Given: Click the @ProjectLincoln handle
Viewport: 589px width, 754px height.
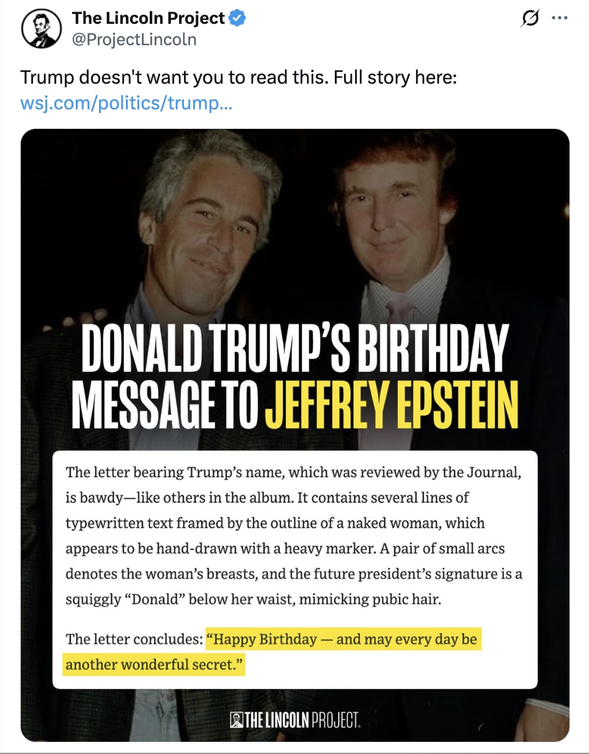Looking at the screenshot, I should (134, 40).
